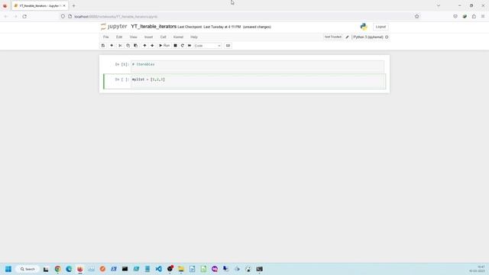Screen dimensions: 489x275
Task: Paste cells below icon
Action: pyautogui.click(x=136, y=46)
